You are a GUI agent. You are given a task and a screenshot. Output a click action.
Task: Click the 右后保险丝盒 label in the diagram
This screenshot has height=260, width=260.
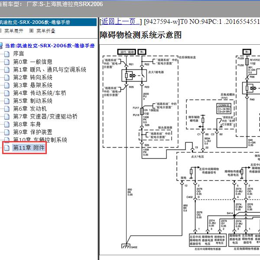187,57
